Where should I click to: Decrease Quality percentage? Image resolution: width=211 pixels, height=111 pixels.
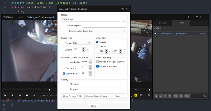coord(84,51)
